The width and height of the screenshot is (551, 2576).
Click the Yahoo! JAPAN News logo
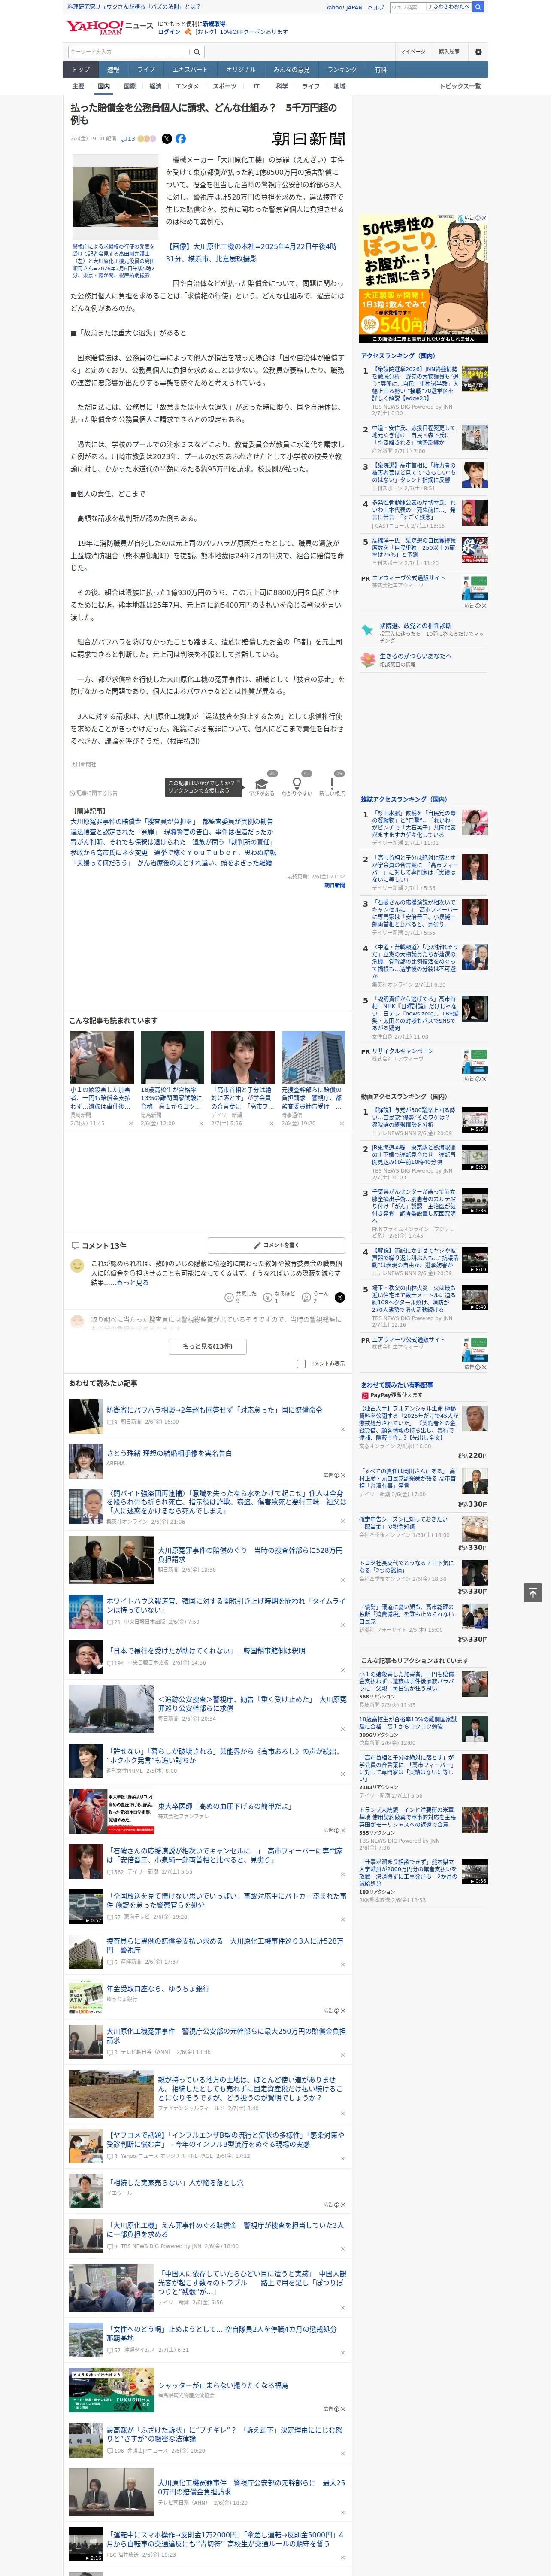coord(109,27)
